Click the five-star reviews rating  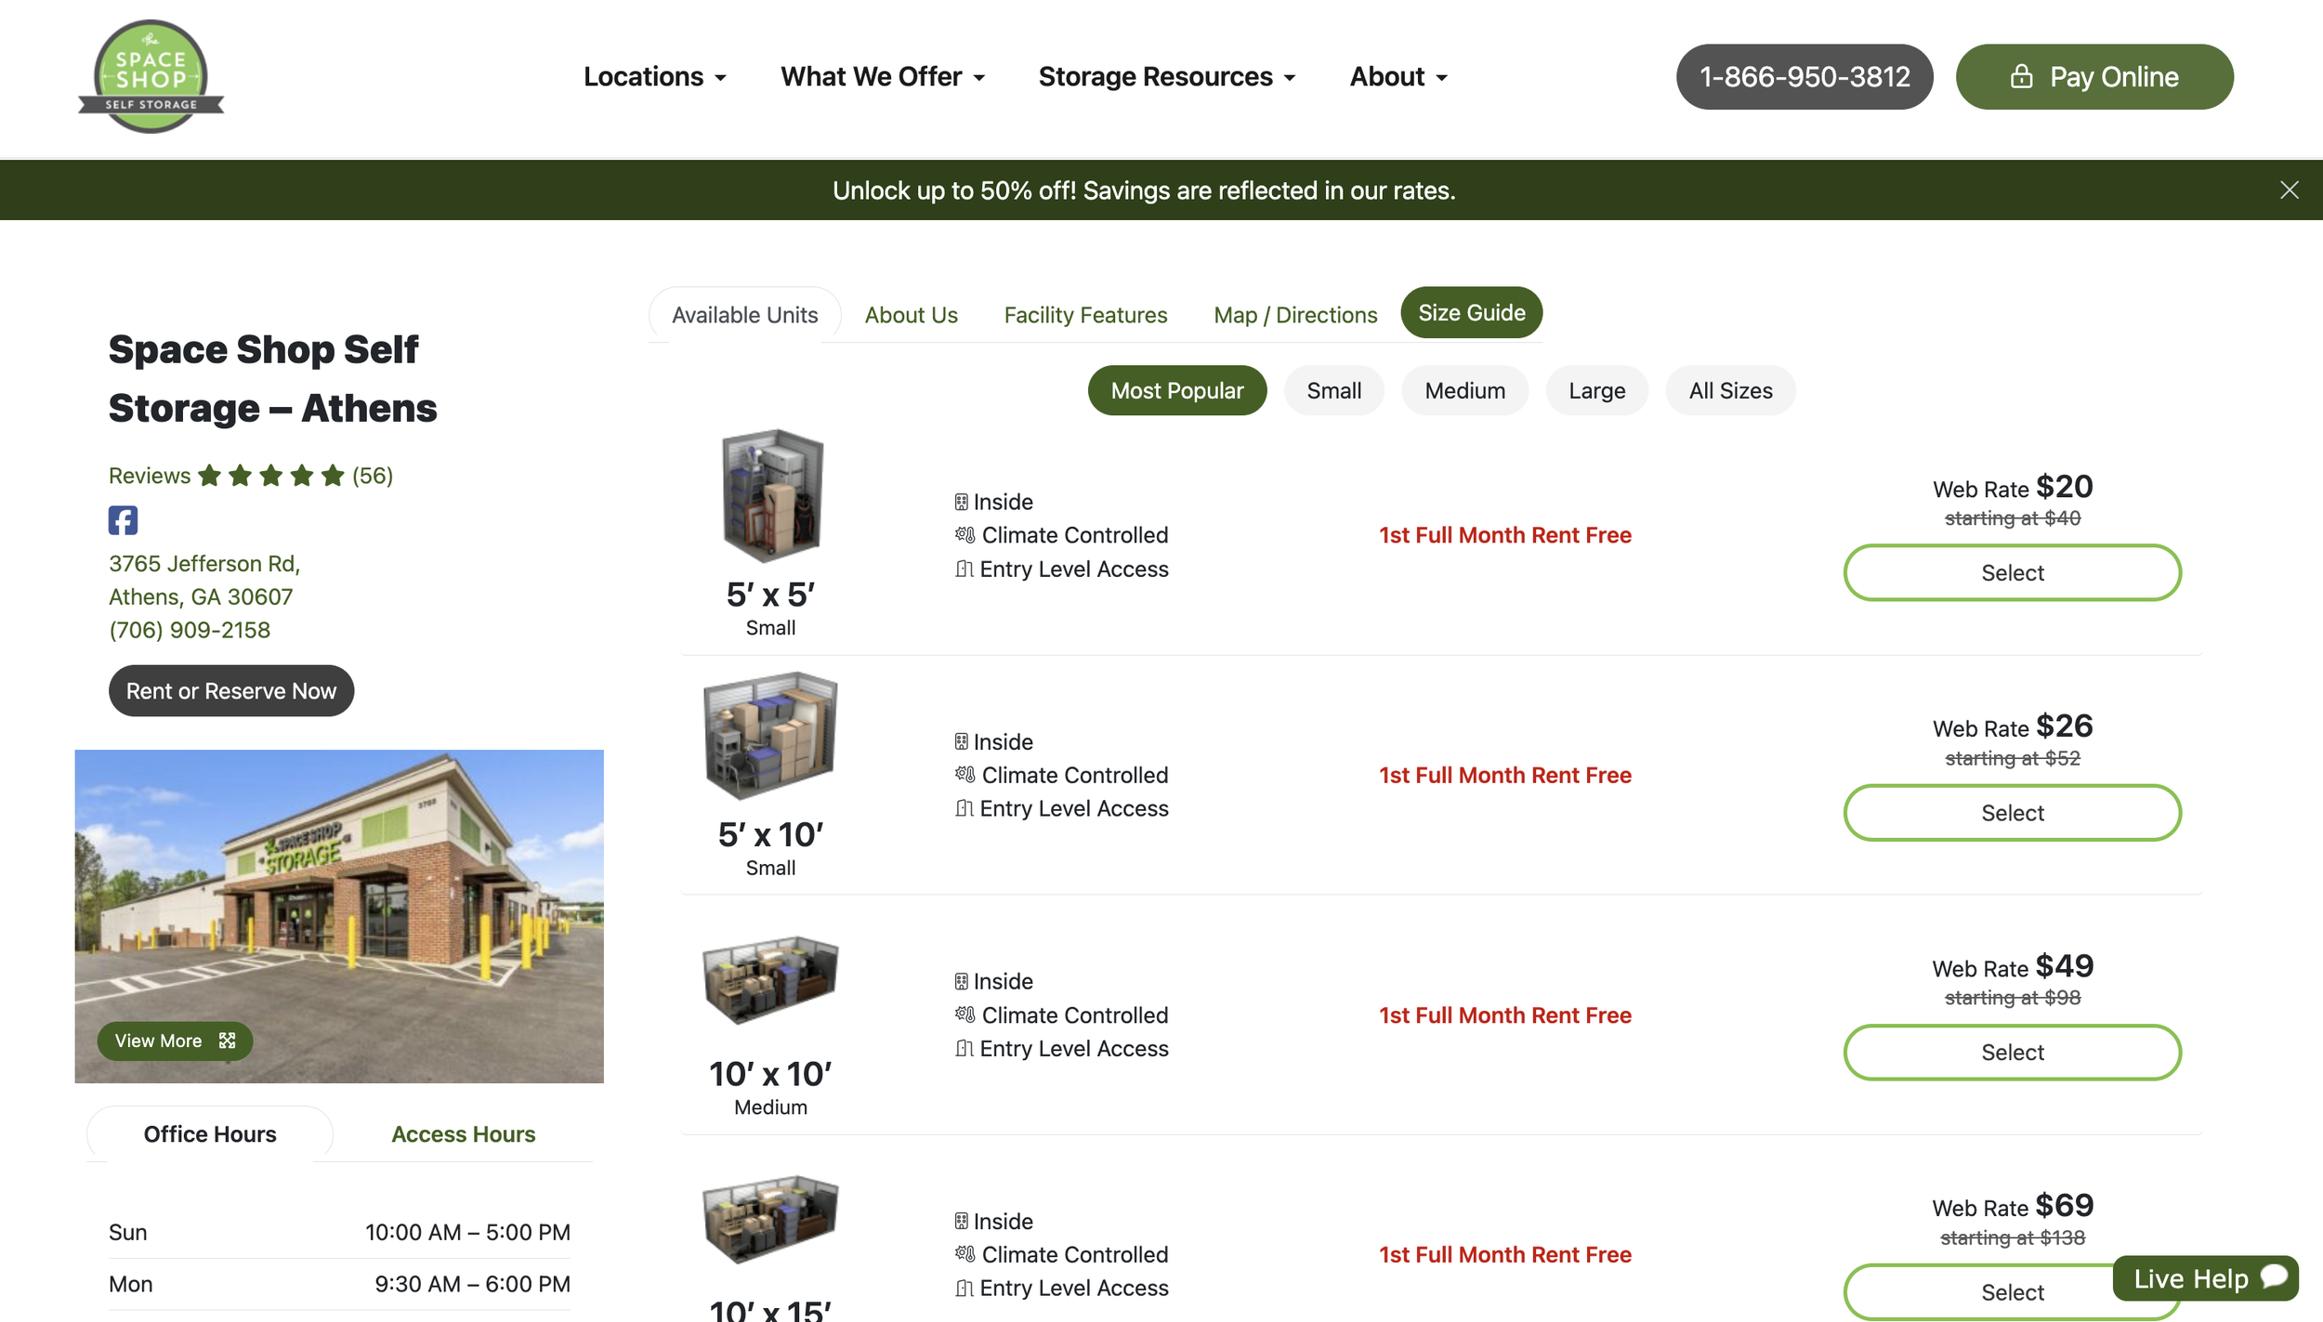(x=270, y=476)
